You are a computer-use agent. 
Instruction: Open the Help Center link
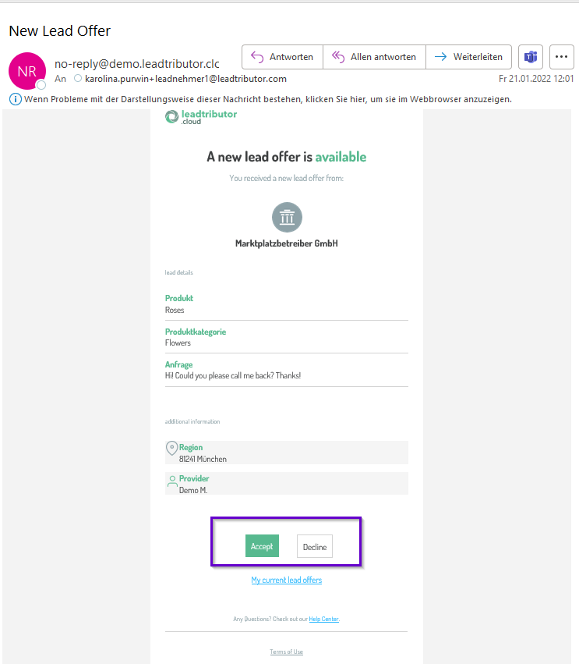click(x=323, y=619)
